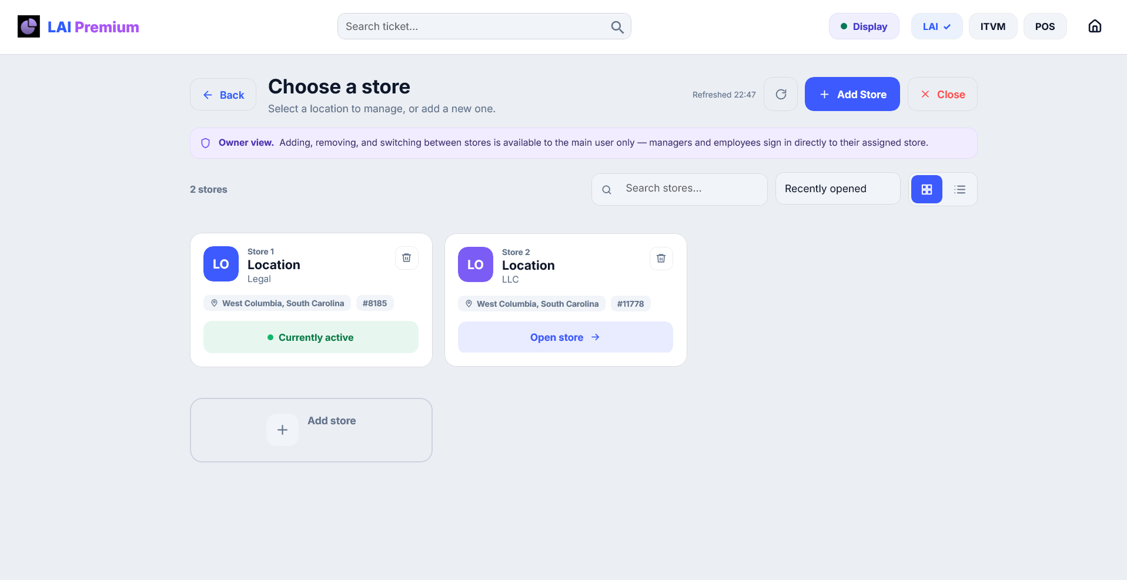
Task: Select the LAI tab
Action: (x=937, y=26)
